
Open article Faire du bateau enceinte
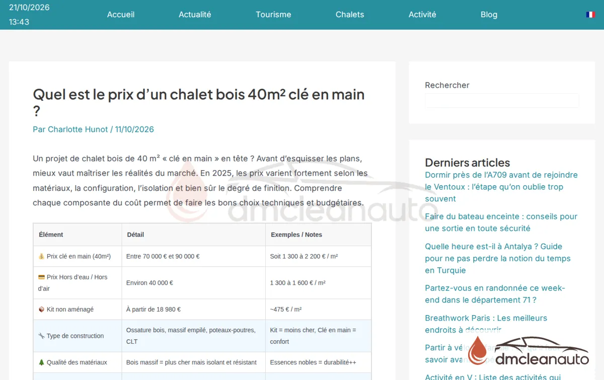pos(501,222)
